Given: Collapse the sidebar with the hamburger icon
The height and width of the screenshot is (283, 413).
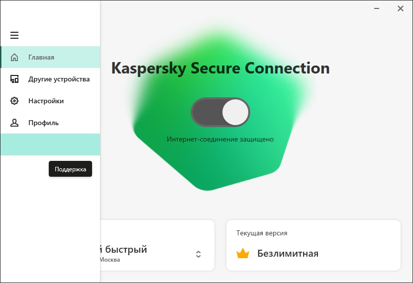Looking at the screenshot, I should coord(14,35).
